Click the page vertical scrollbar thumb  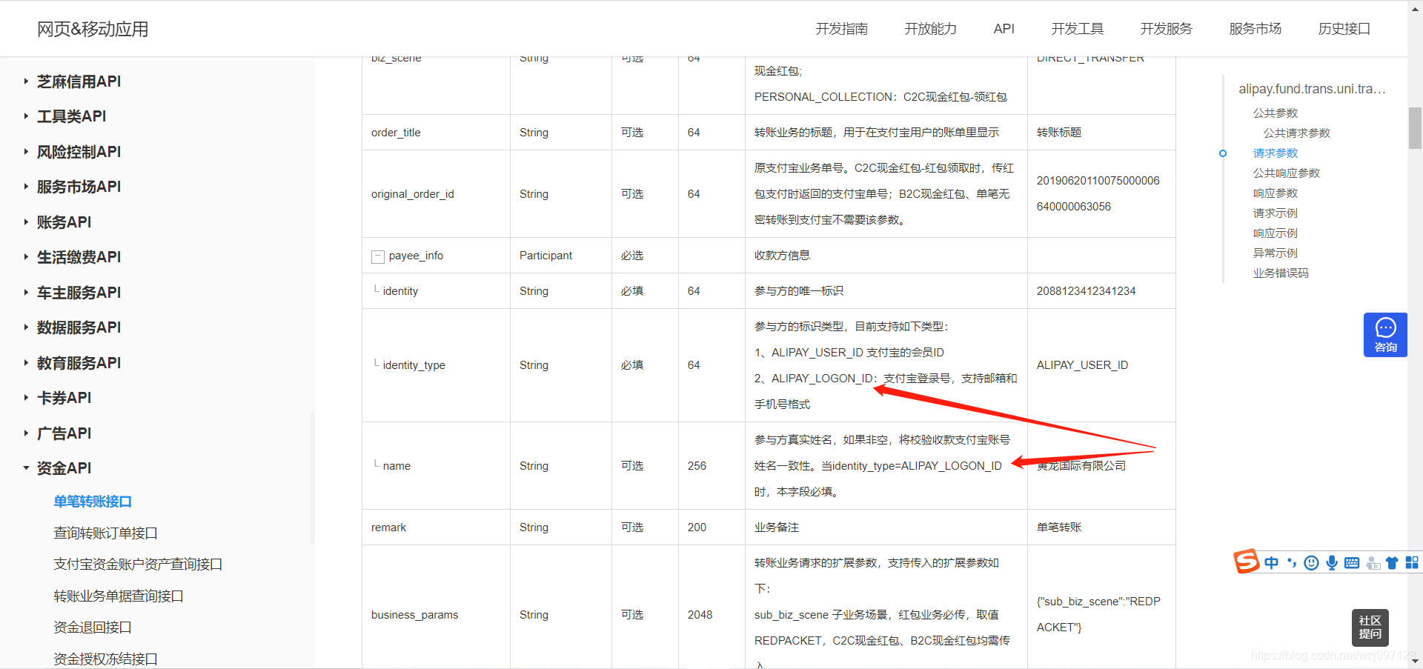tap(1415, 128)
